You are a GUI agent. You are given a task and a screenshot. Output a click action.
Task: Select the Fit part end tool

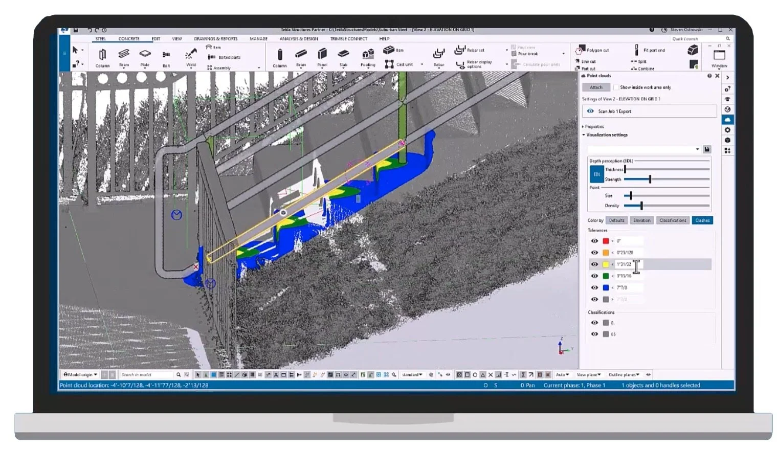pyautogui.click(x=650, y=50)
